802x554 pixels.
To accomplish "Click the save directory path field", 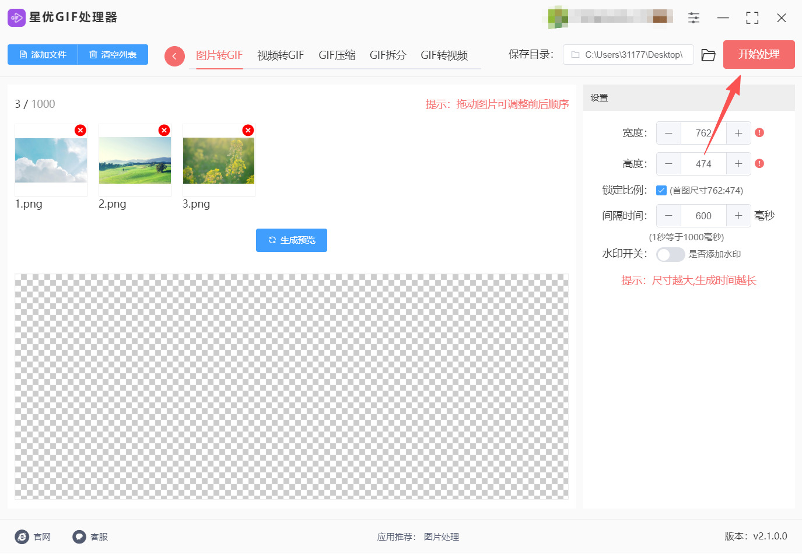I will [628, 55].
